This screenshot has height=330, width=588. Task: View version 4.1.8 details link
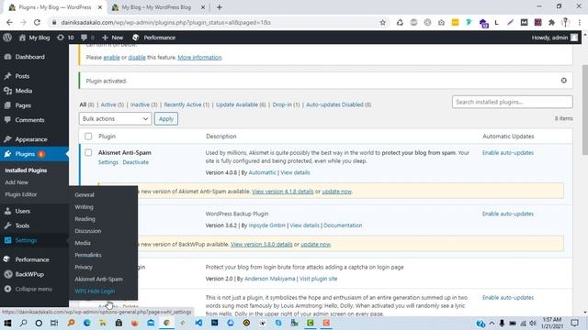(283, 192)
